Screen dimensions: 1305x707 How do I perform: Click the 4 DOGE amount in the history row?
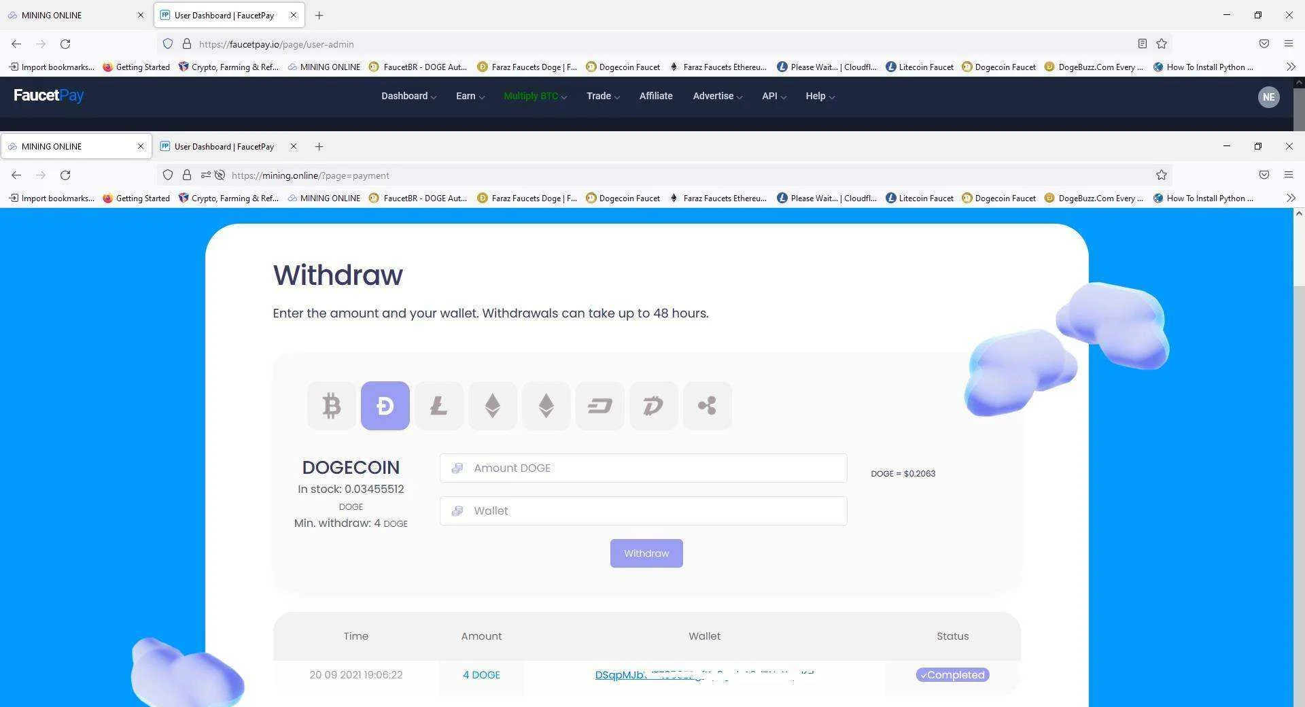point(481,675)
